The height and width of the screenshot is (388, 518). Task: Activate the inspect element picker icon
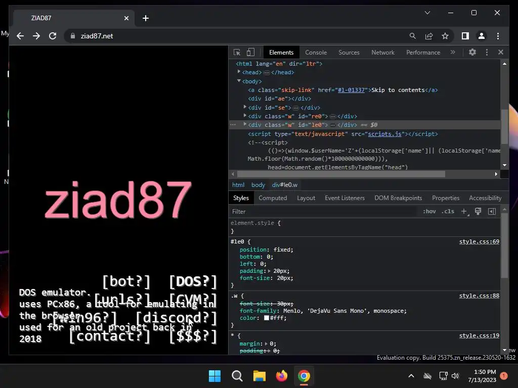click(237, 52)
